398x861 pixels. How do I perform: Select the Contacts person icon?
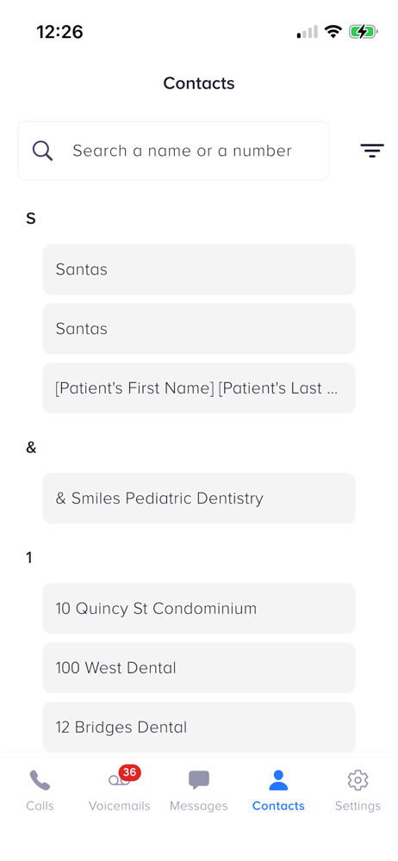[278, 780]
